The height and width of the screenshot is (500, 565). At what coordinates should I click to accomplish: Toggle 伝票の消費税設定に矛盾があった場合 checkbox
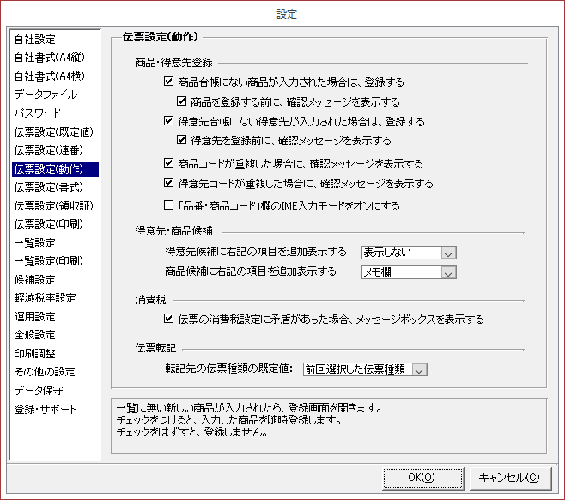pyautogui.click(x=168, y=319)
